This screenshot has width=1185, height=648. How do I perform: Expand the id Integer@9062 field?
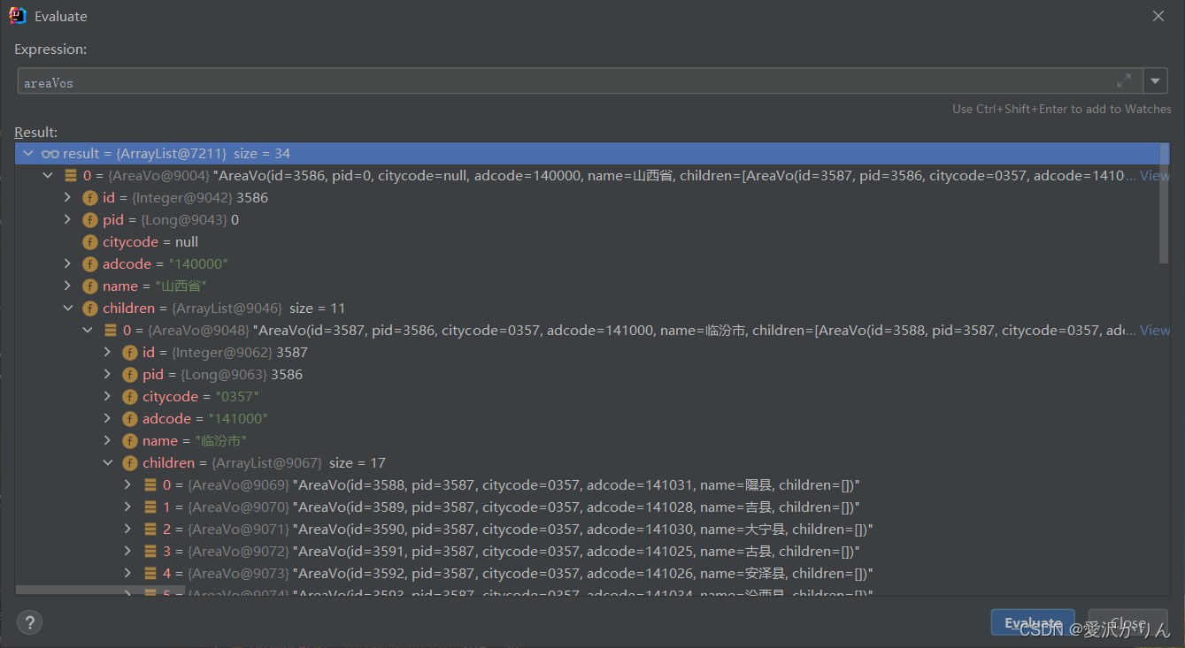click(108, 353)
